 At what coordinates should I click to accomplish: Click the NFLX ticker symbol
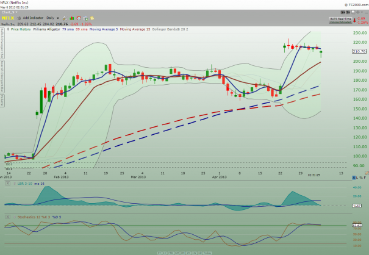(x=8, y=18)
